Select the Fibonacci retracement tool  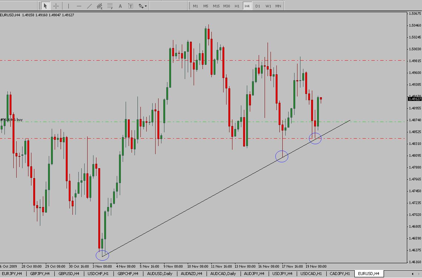(110, 6)
